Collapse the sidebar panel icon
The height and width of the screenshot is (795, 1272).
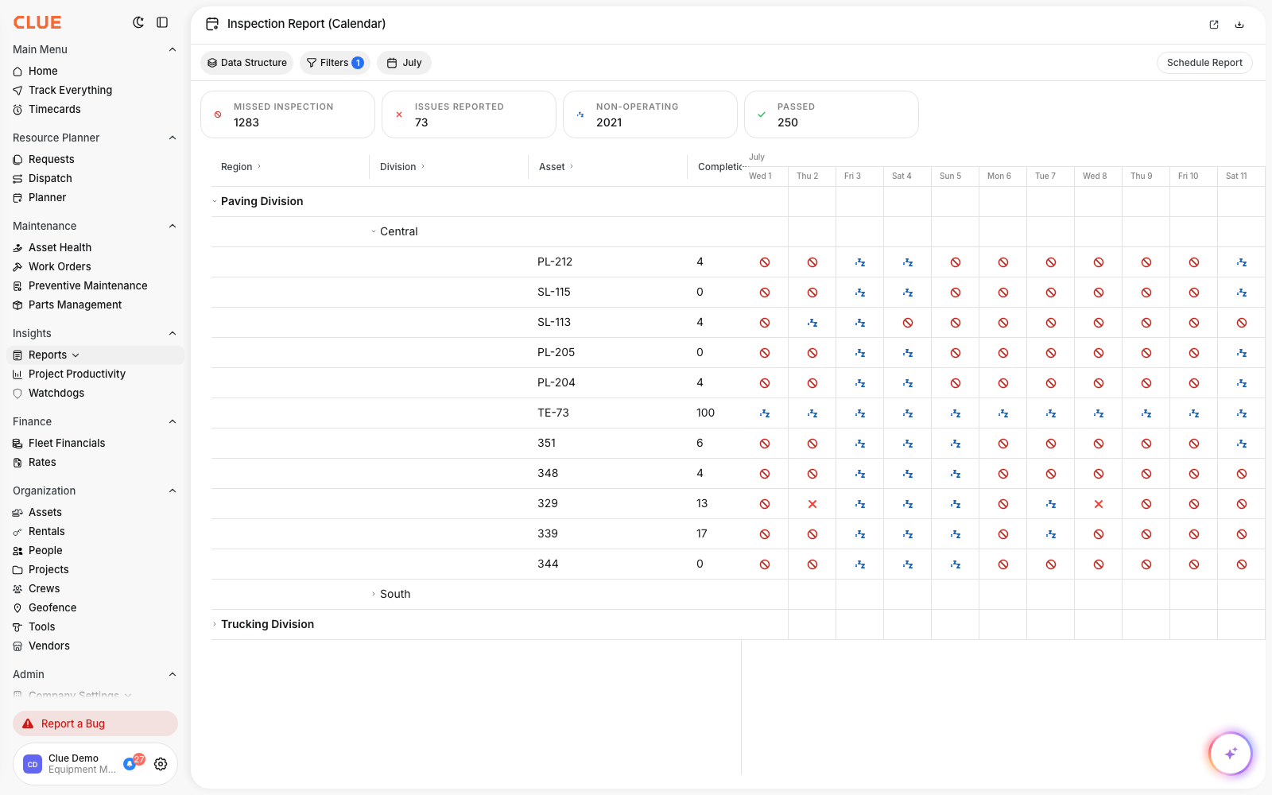click(x=162, y=22)
